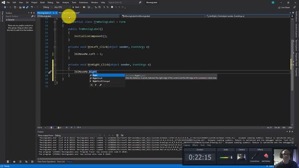Switch to the MovingLabel.cs tab
Viewport: 299px width, 168px height.
click(x=44, y=13)
